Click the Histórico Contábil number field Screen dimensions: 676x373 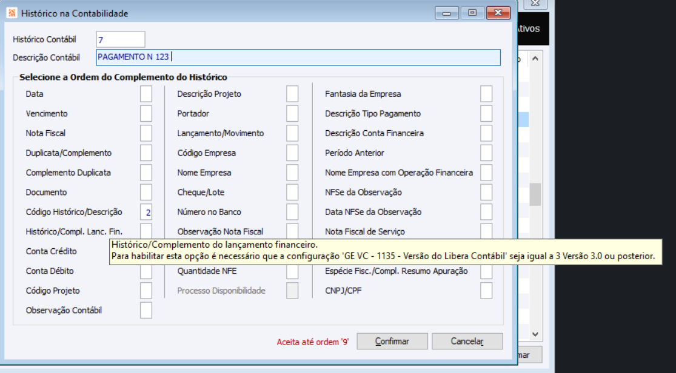120,39
